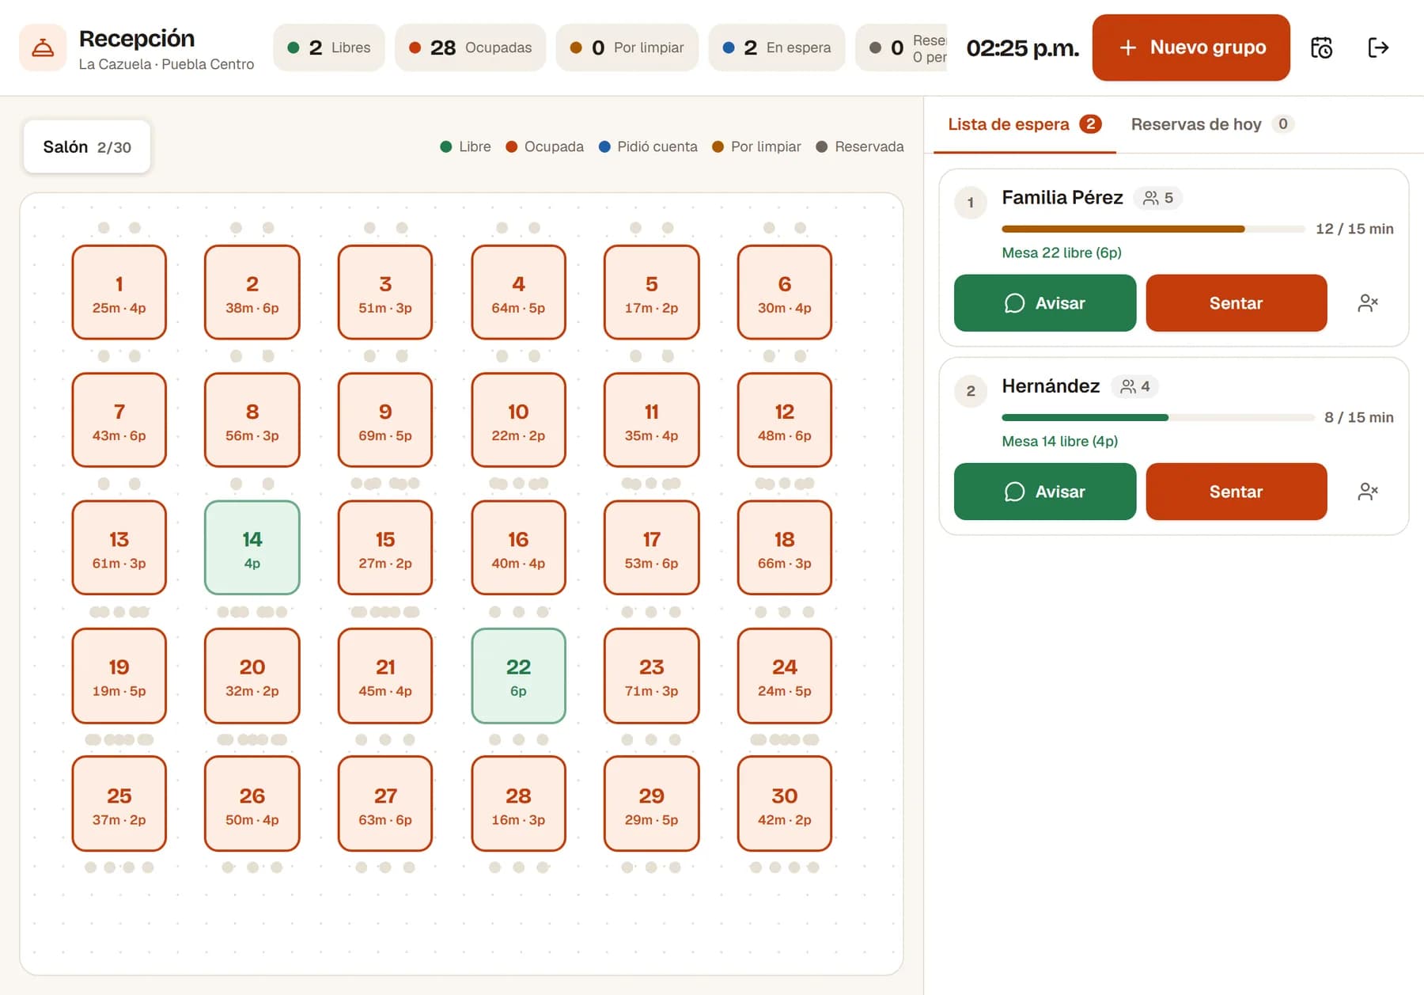Select free table 14

[x=252, y=548]
